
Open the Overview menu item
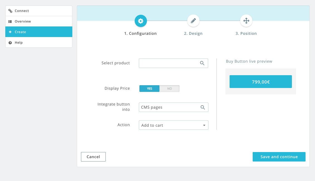click(x=23, y=21)
